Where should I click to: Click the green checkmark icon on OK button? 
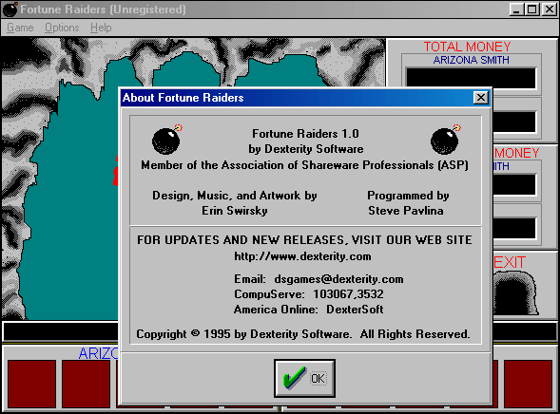[x=294, y=377]
